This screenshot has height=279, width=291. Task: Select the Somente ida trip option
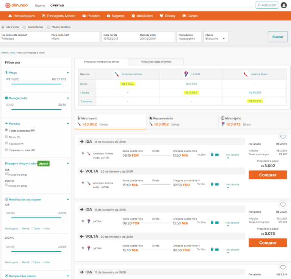point(25,27)
